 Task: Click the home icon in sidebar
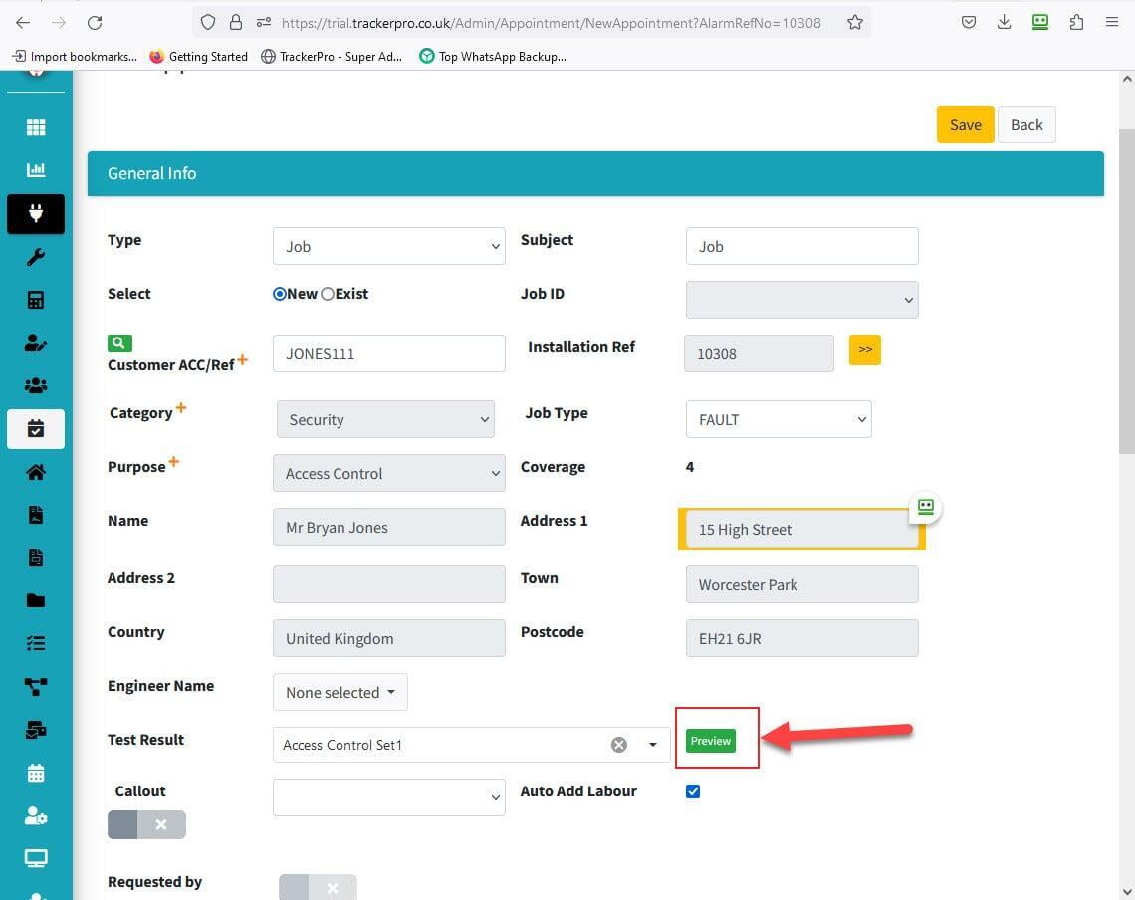[36, 472]
